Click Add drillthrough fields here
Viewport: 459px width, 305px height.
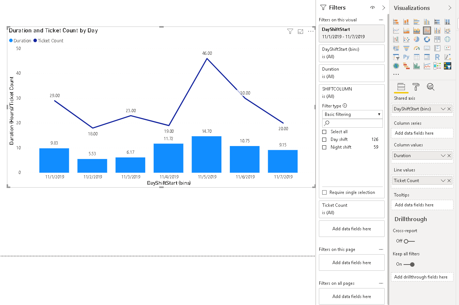(422, 277)
